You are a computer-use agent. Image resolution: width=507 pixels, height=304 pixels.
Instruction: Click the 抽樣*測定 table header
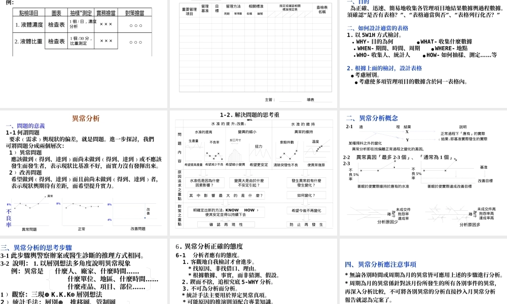point(81,13)
